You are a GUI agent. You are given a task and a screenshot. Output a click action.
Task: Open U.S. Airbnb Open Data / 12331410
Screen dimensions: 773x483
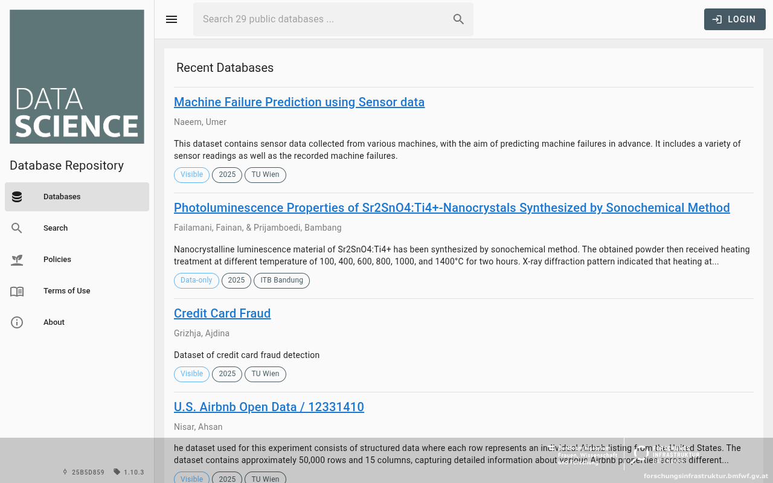269,407
